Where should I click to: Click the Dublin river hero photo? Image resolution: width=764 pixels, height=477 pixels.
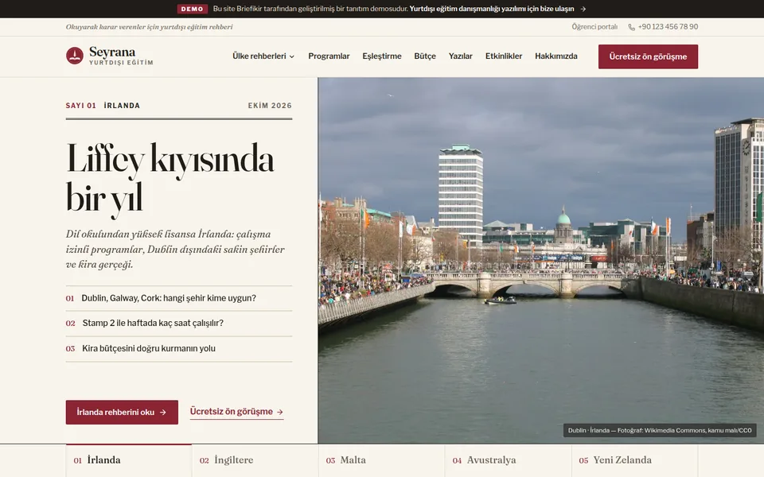[x=541, y=261]
